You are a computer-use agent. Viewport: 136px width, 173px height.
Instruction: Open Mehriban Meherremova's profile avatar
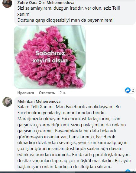pyautogui.click(x=7, y=102)
